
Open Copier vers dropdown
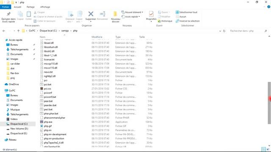coord(79,17)
